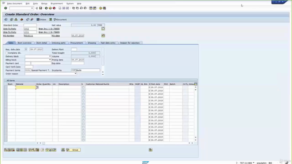Click the Group button
Viewport: 292px width, 164px height.
tap(73, 150)
